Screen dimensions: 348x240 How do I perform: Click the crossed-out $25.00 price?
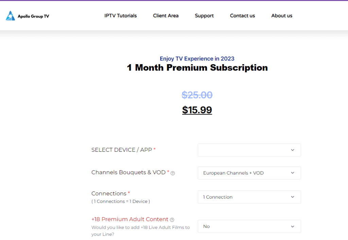click(197, 95)
